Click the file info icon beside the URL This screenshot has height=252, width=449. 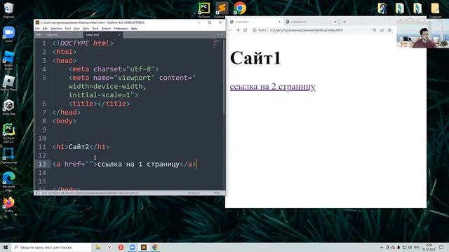pyautogui.click(x=255, y=30)
